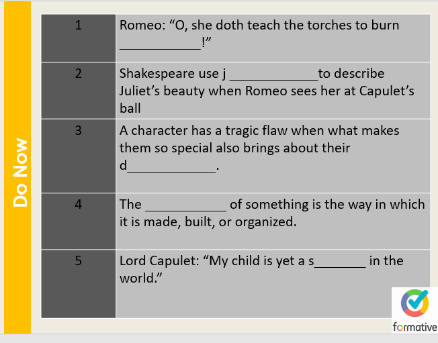Click the 'Lord Capulet' quote text
The height and width of the screenshot is (343, 438).
[x=214, y=260]
